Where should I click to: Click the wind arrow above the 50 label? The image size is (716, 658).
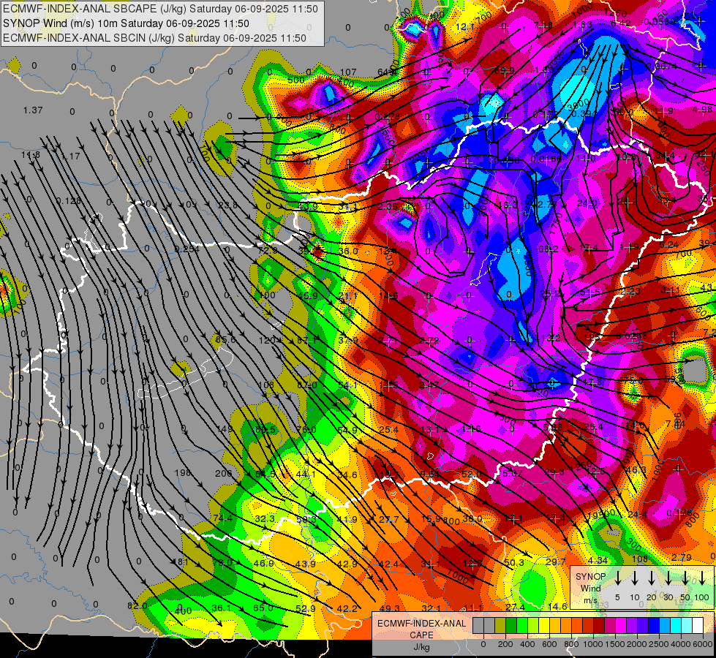click(685, 578)
